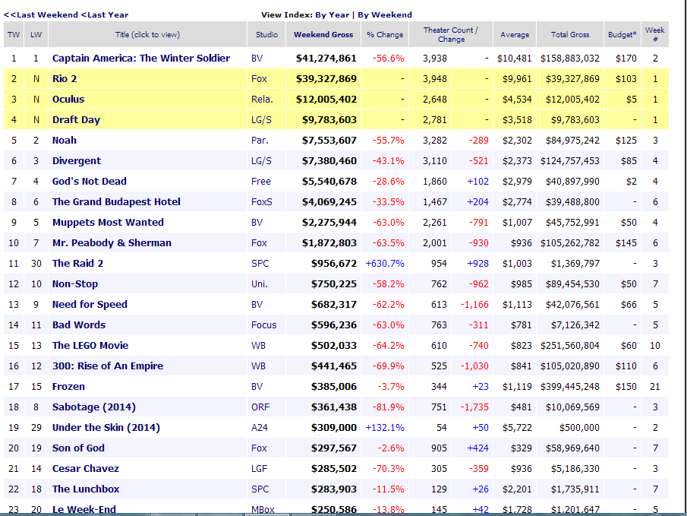687x516 pixels.
Task: Open the Draft Day movie page
Action: click(x=76, y=120)
